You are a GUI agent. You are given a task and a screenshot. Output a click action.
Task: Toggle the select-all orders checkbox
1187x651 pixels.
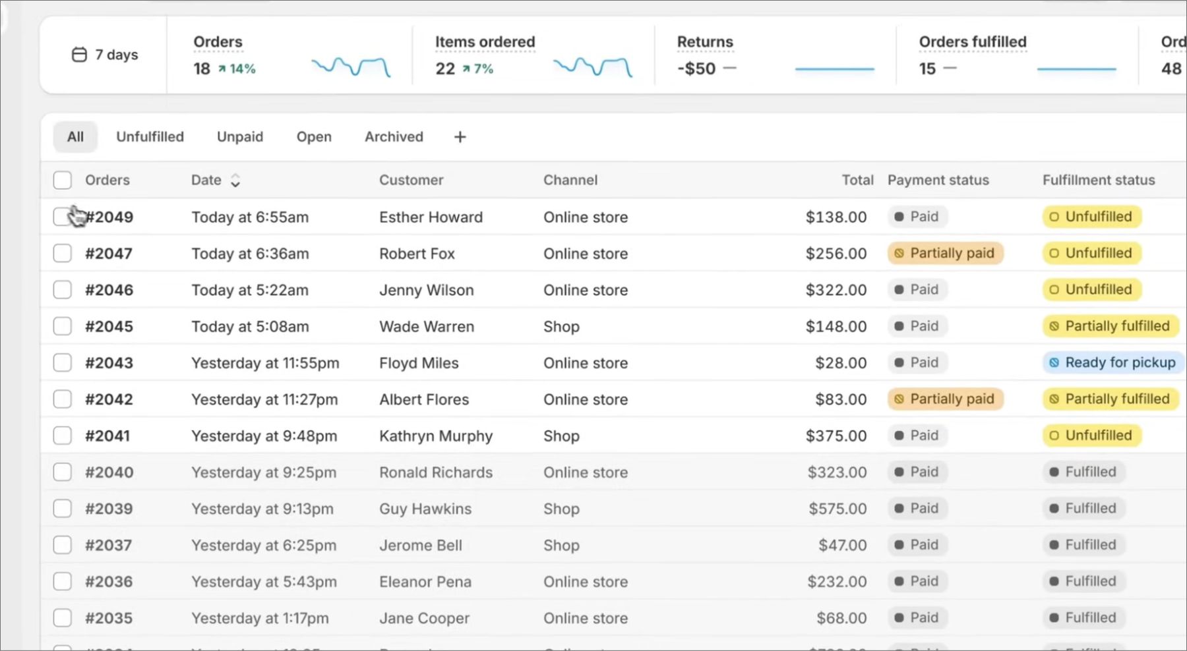point(63,180)
